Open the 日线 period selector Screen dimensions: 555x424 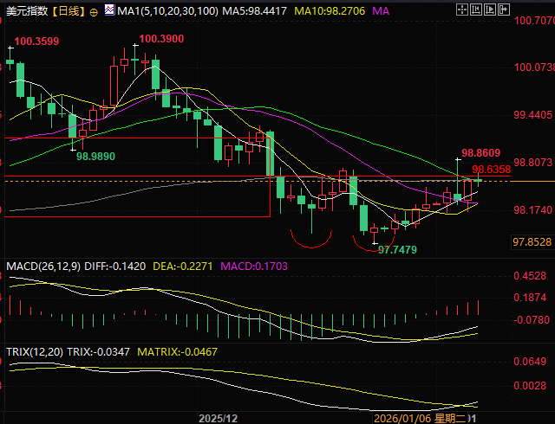(68, 11)
